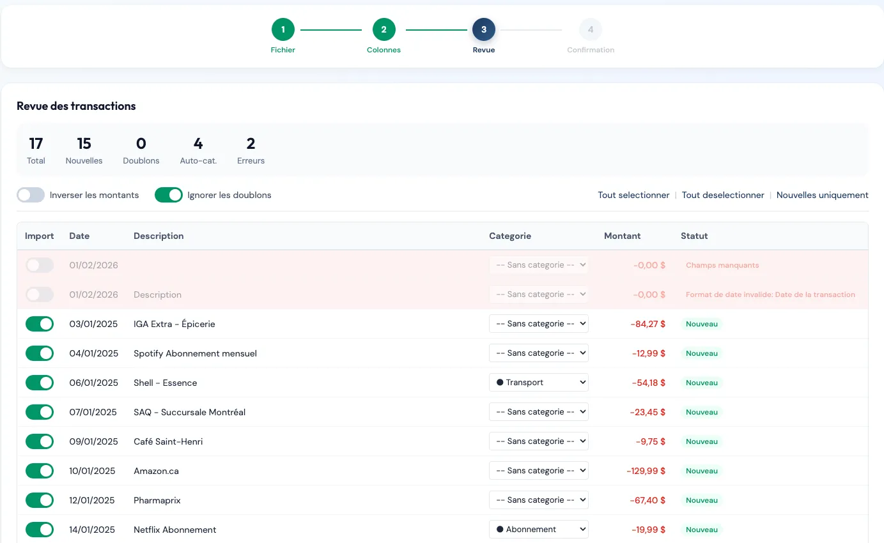This screenshot has height=543, width=884.
Task: Disable the IGA Extra row import switch
Action: (39, 324)
